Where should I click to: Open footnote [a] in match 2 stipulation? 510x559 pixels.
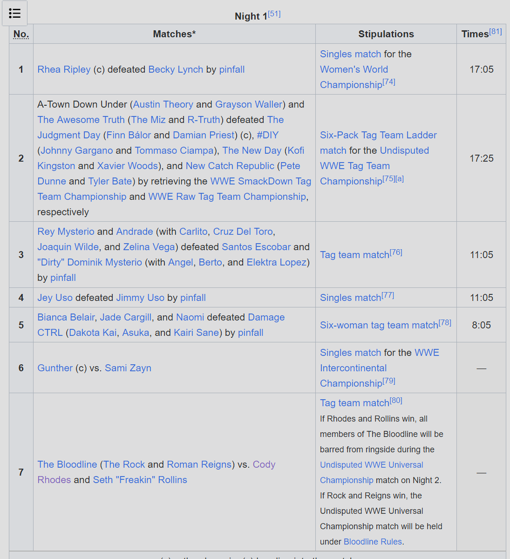pyautogui.click(x=400, y=179)
